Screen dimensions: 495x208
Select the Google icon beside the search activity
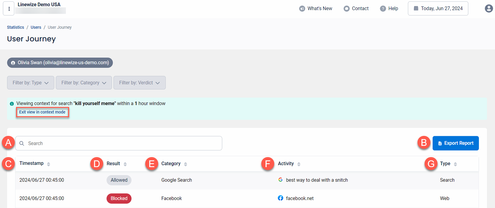click(x=280, y=180)
